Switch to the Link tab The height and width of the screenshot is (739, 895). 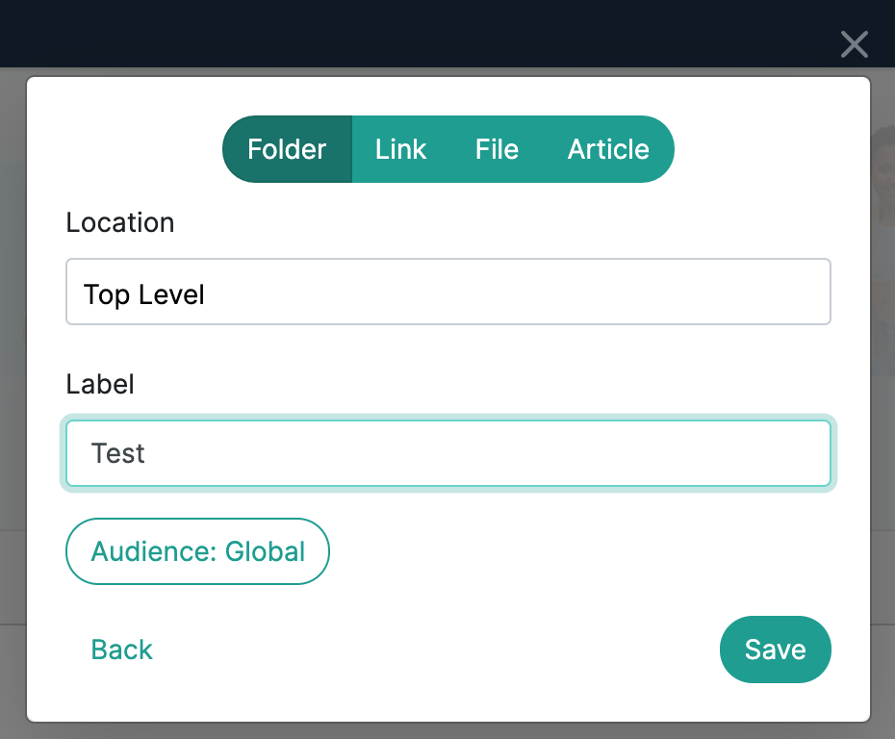[400, 149]
